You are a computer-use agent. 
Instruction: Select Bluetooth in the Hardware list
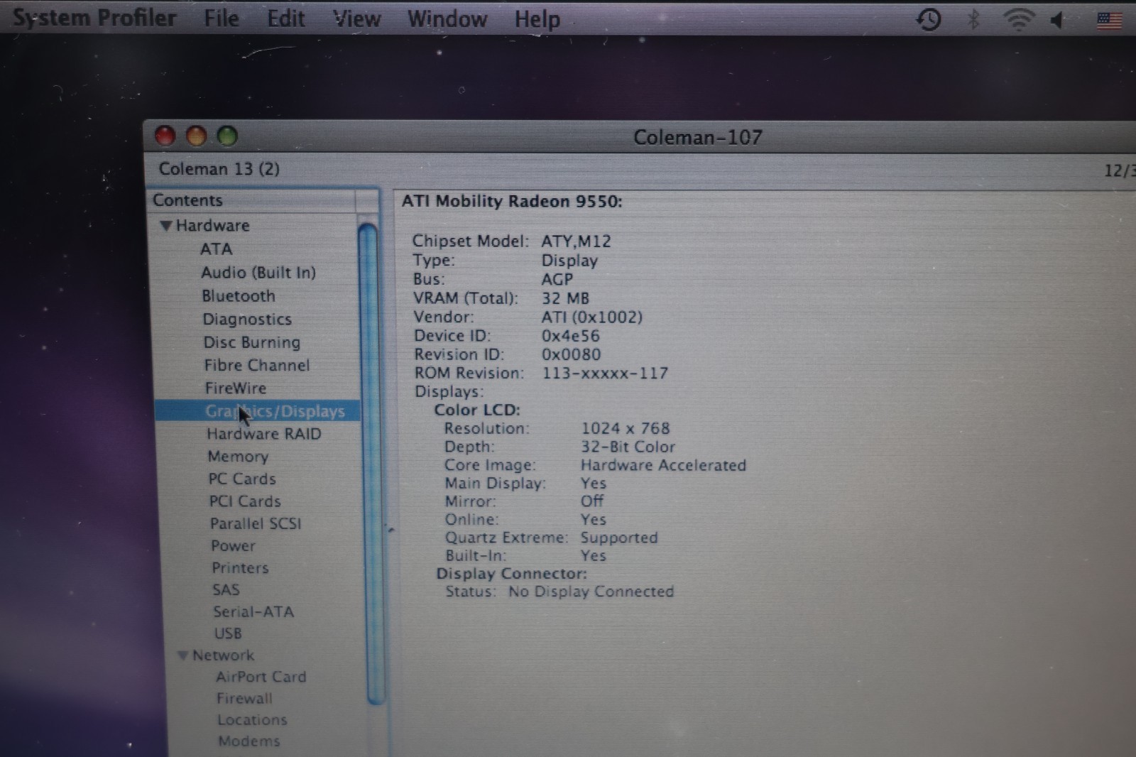tap(239, 296)
